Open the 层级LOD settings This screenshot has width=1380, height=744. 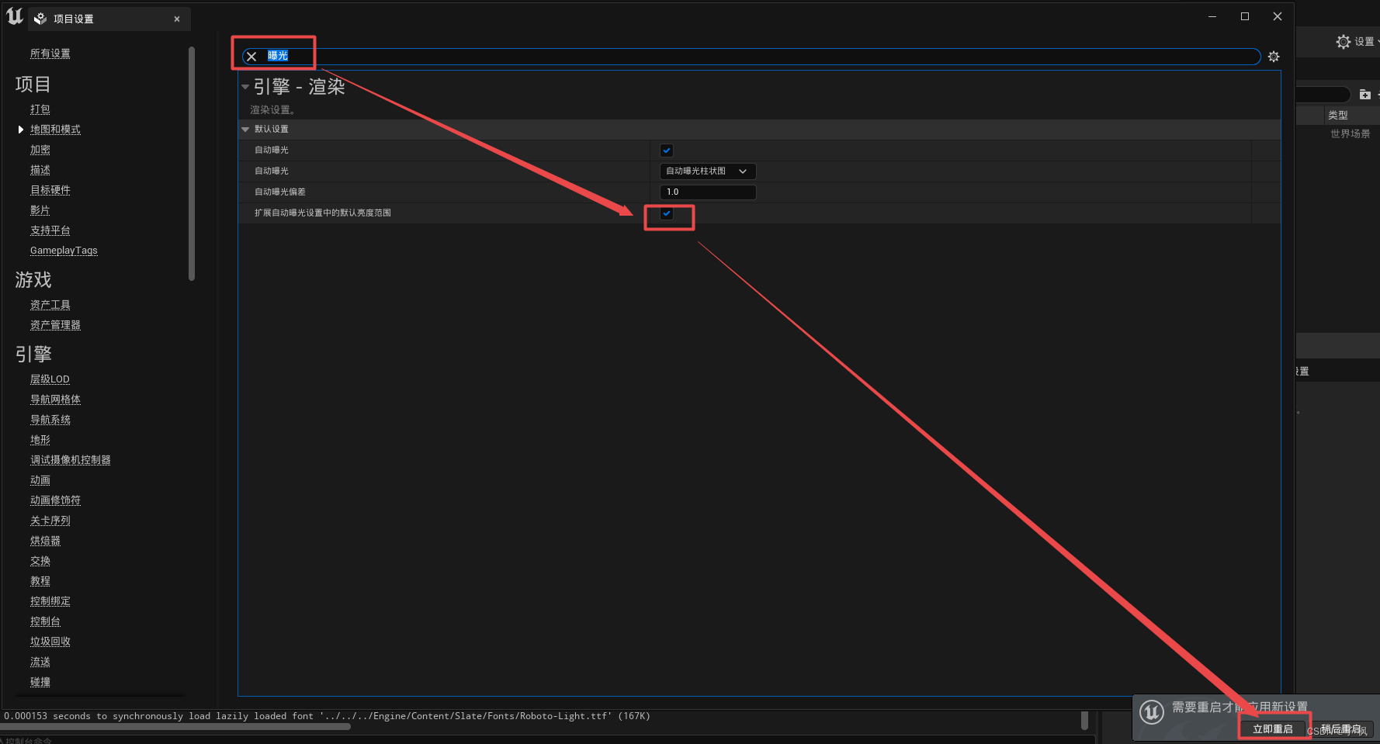pyautogui.click(x=50, y=379)
